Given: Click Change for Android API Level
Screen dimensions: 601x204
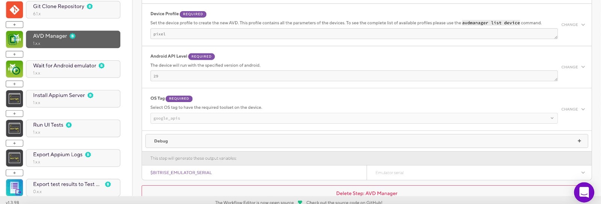Looking at the screenshot, I should [573, 67].
